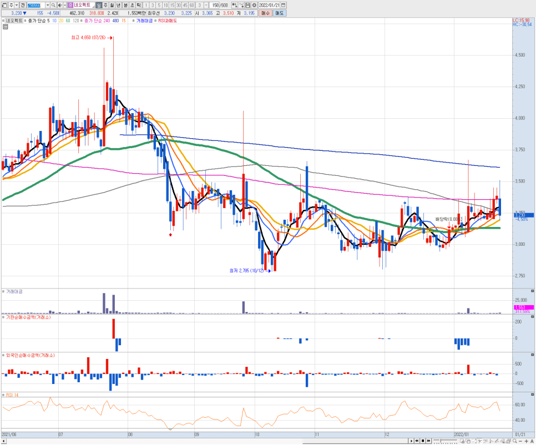Click the play button in bottom bar
This screenshot has width=536, height=445.
coord(411,441)
